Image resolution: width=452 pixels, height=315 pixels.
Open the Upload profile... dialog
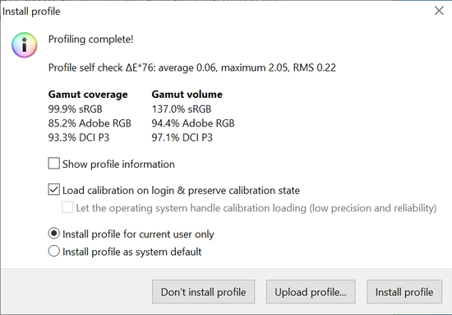311,292
